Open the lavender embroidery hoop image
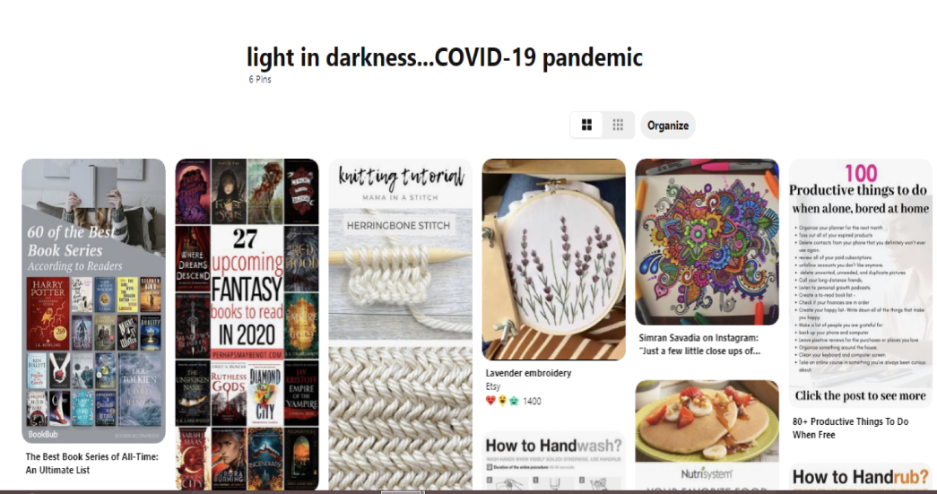Viewport: 937px width, 494px height. [x=554, y=260]
